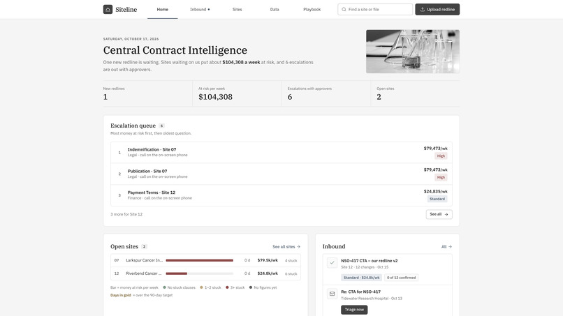Click the 3 more for Site 12 text
Image resolution: width=563 pixels, height=316 pixels.
126,214
